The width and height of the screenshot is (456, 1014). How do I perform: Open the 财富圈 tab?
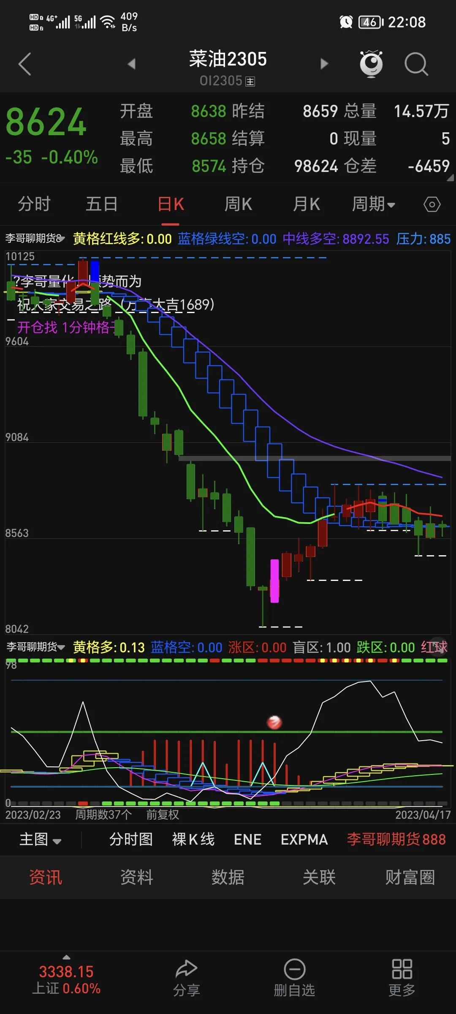[410, 878]
